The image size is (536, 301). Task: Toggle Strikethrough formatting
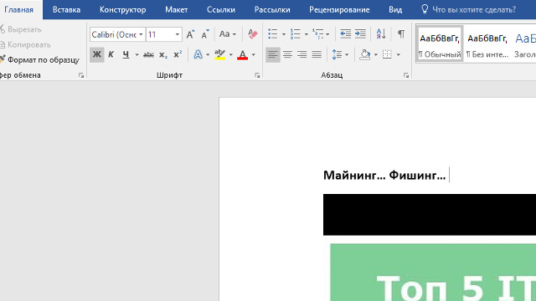pos(148,54)
